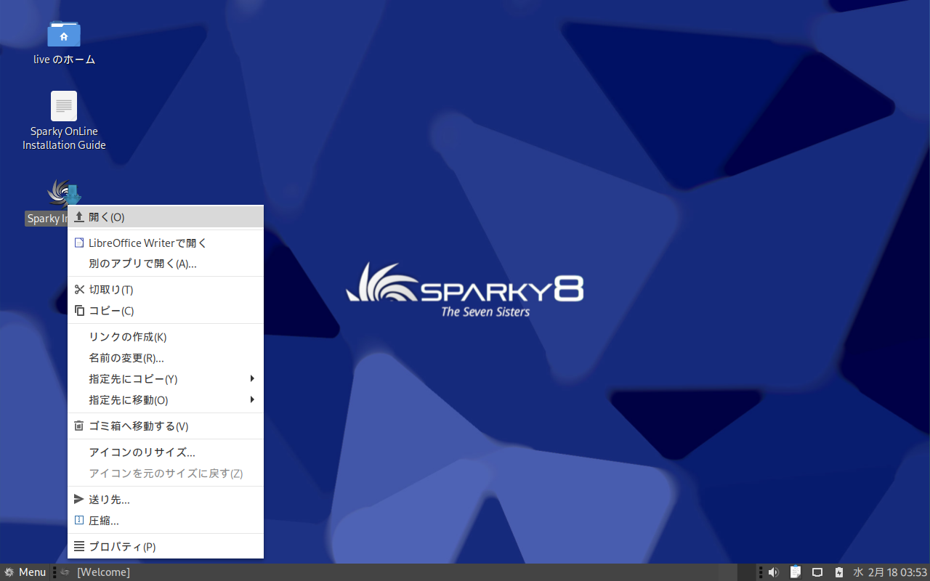Create a link via リンクの作成(K)
The height and width of the screenshot is (581, 930).
click(x=166, y=337)
